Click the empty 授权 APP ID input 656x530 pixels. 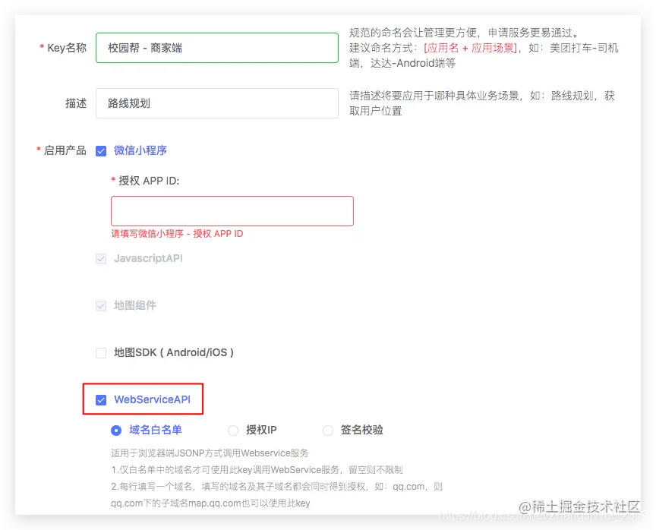click(232, 211)
